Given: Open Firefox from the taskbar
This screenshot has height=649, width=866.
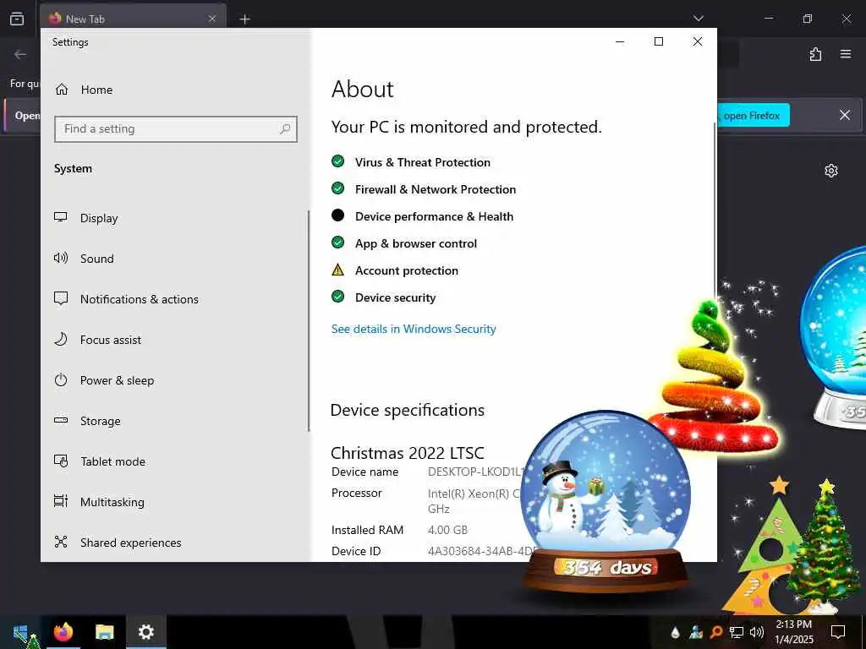Looking at the screenshot, I should [x=63, y=632].
